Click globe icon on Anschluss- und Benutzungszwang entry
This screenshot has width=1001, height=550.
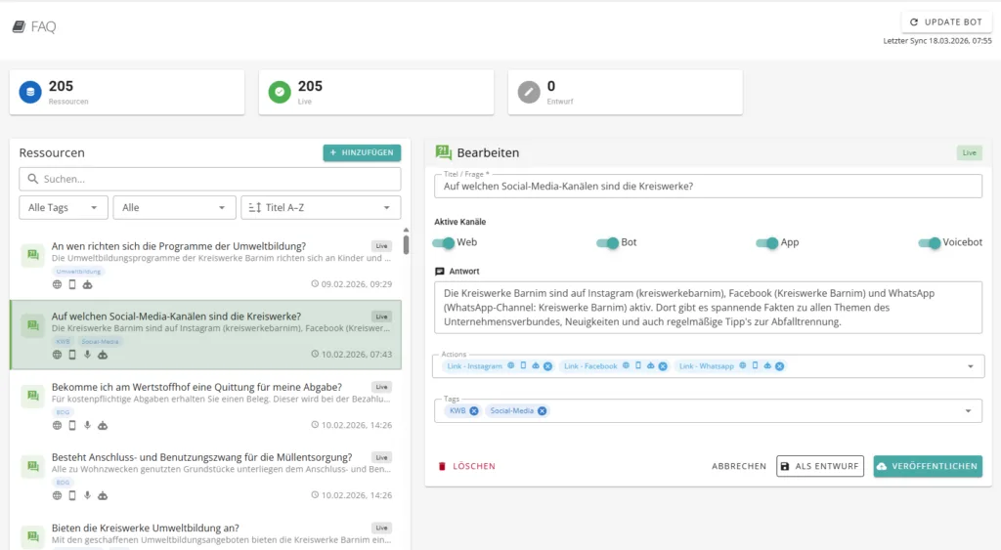pos(57,495)
